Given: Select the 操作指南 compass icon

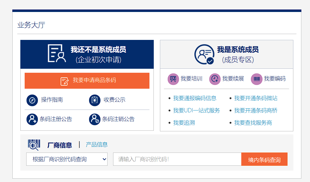Looking at the screenshot, I should tap(32, 100).
